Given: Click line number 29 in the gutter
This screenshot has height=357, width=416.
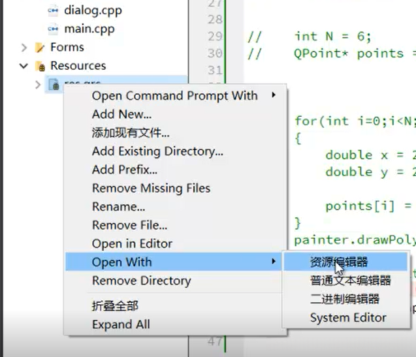Looking at the screenshot, I should [x=215, y=37].
